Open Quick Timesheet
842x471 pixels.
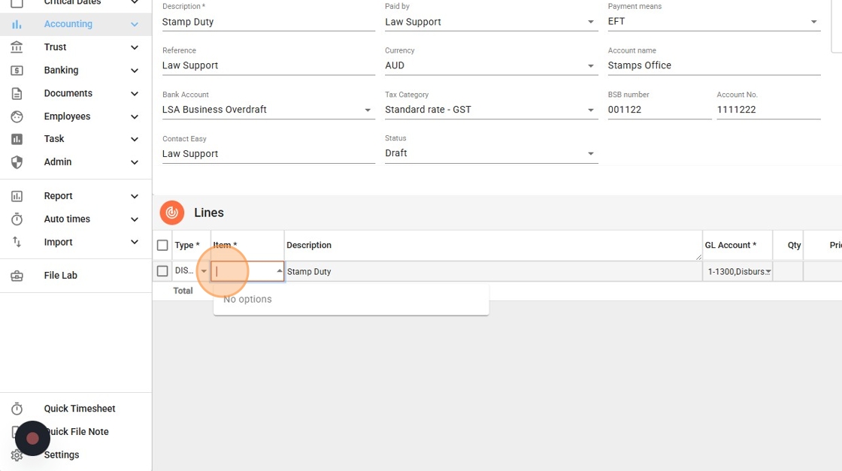(80, 409)
